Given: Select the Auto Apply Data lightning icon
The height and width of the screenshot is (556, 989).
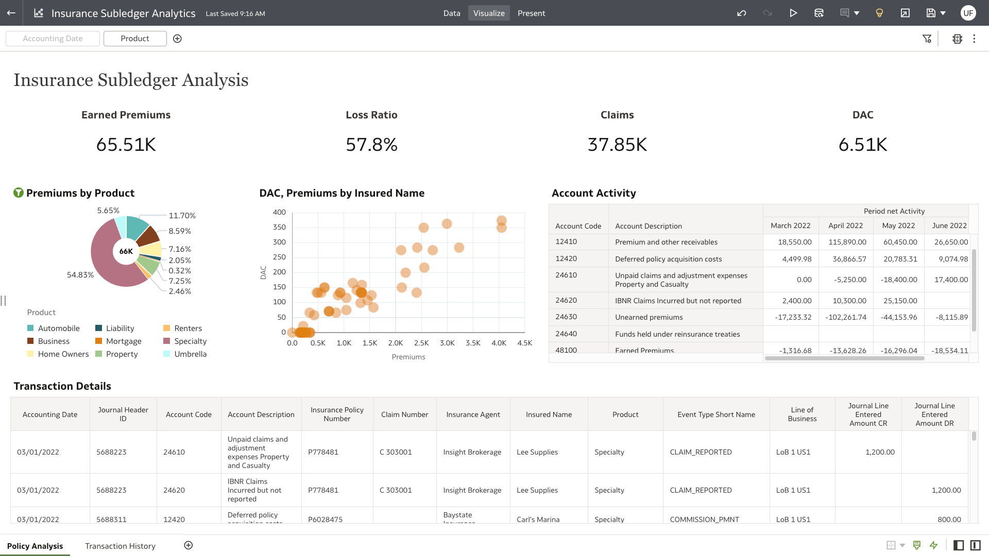Looking at the screenshot, I should click(x=934, y=545).
